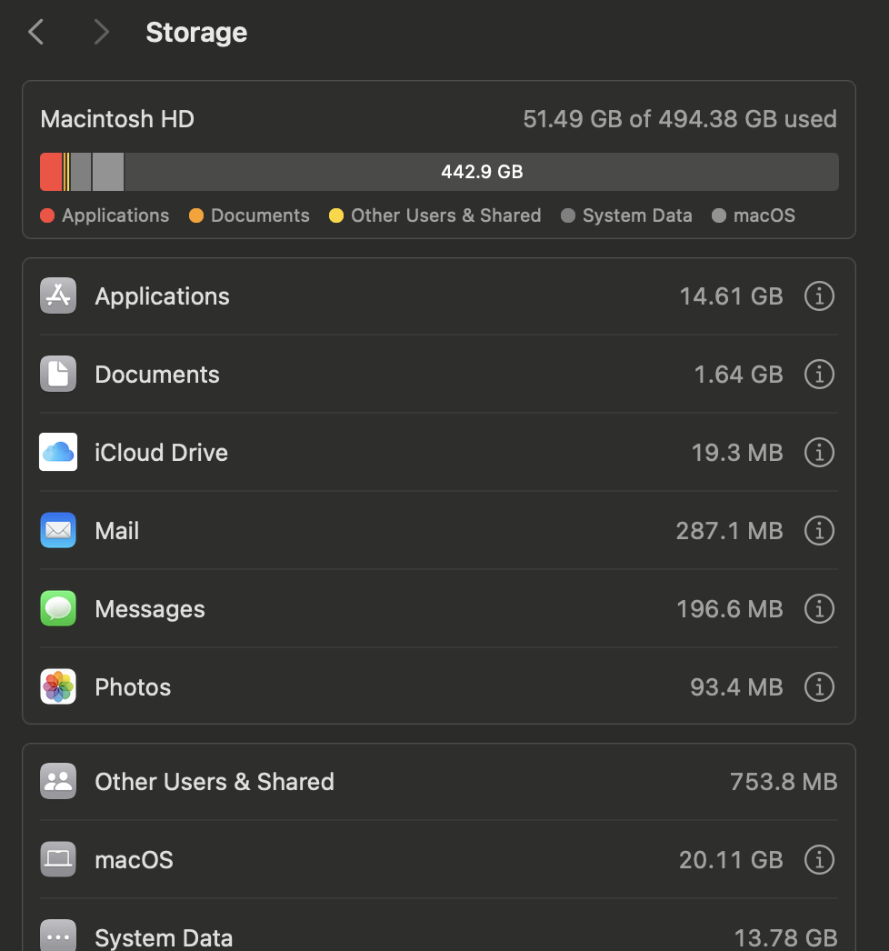Image resolution: width=889 pixels, height=951 pixels.
Task: Open info for the macOS row
Action: click(819, 859)
